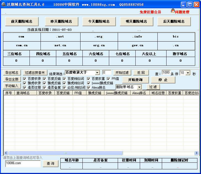Screen dimensions: 201x174
Task: Click the 后天删除域名 button
Action: pyautogui.click(x=174, y=21)
